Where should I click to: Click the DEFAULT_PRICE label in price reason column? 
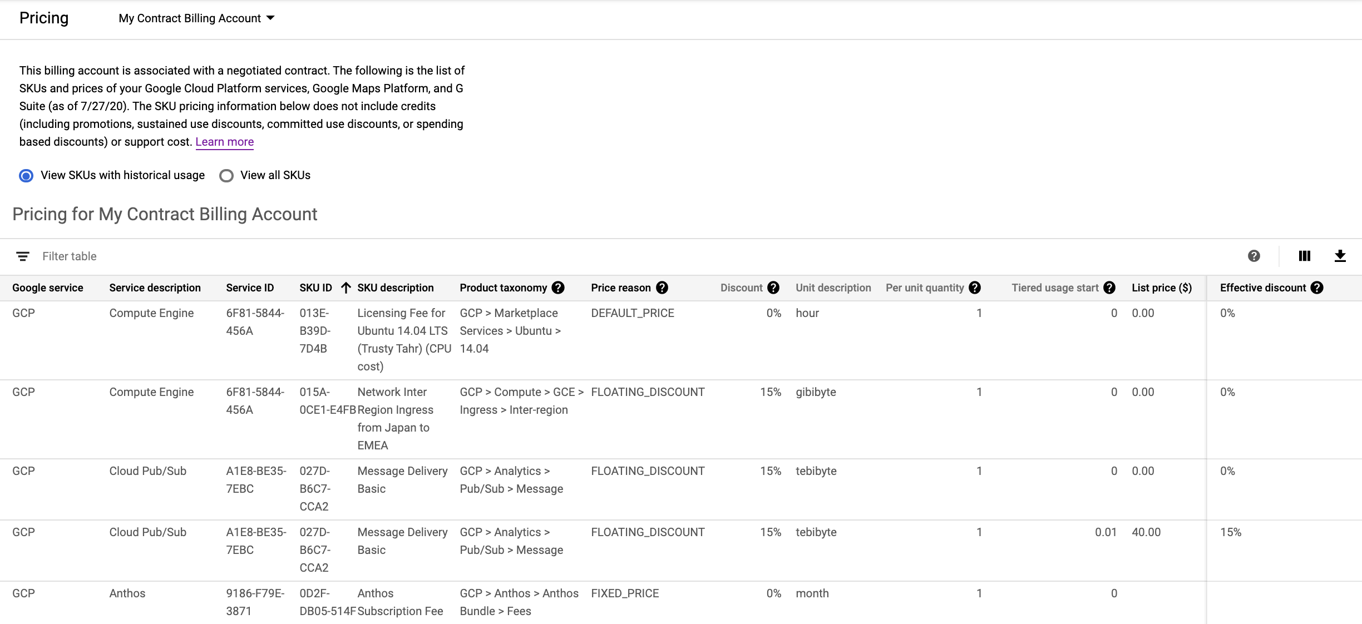630,313
